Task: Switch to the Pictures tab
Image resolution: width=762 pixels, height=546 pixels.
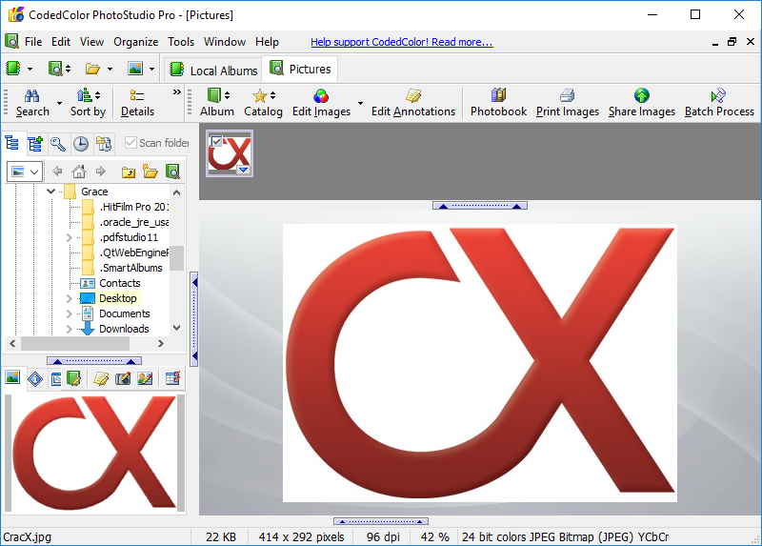Action: click(x=300, y=69)
